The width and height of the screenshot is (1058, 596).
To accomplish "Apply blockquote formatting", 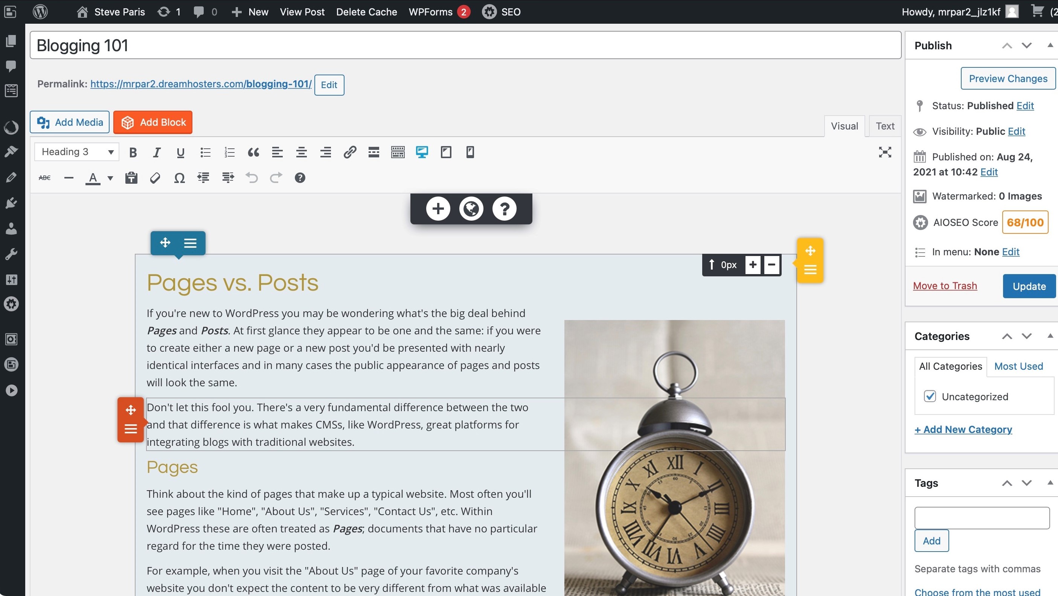I will pos(253,152).
